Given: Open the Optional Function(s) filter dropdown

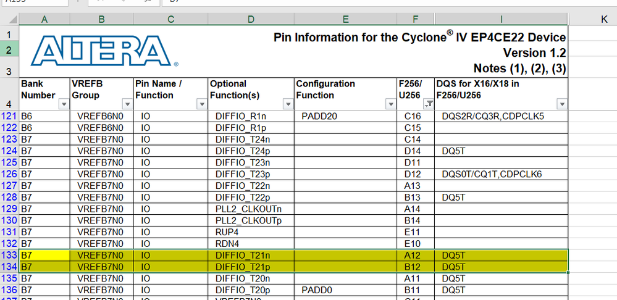Looking at the screenshot, I should click(x=288, y=104).
